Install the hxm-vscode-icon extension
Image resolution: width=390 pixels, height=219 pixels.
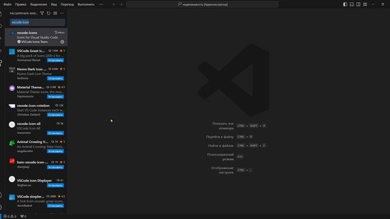point(55,167)
